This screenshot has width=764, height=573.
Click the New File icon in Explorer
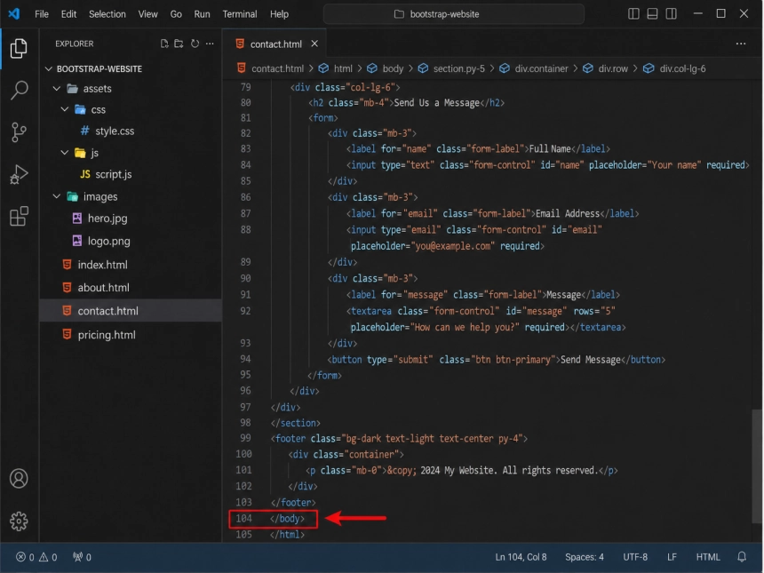click(x=164, y=44)
